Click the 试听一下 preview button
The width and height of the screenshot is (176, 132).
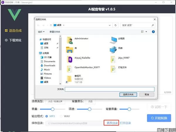coord(159,107)
